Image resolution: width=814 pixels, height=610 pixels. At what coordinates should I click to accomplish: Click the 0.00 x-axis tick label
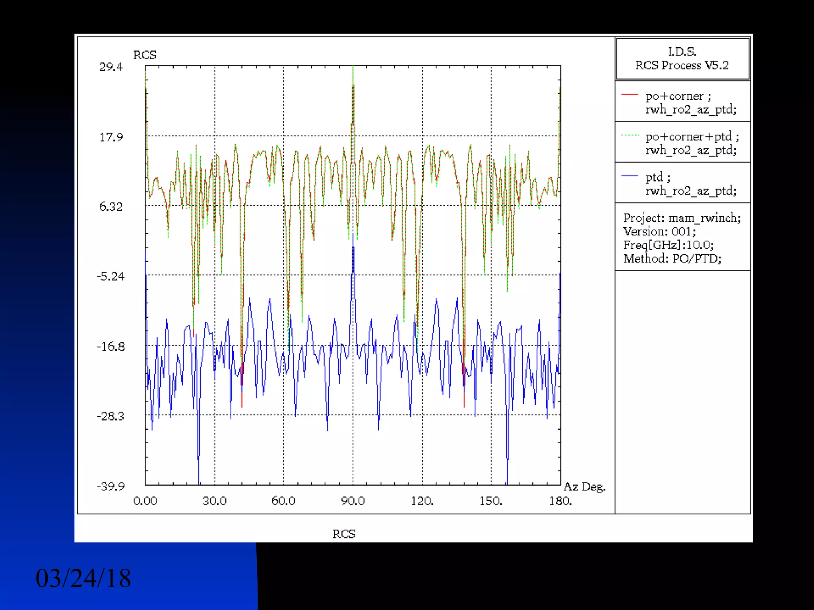(x=145, y=501)
